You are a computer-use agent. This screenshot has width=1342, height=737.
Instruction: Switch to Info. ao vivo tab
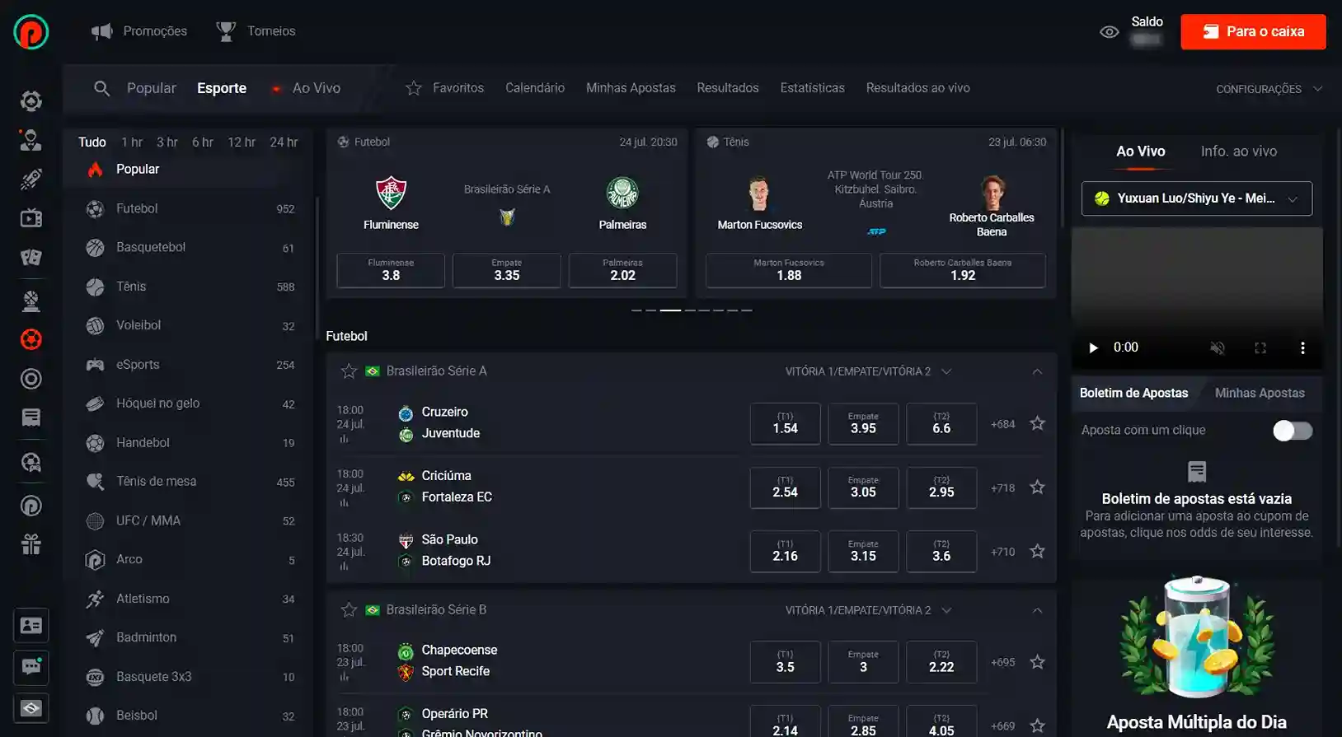(1239, 152)
